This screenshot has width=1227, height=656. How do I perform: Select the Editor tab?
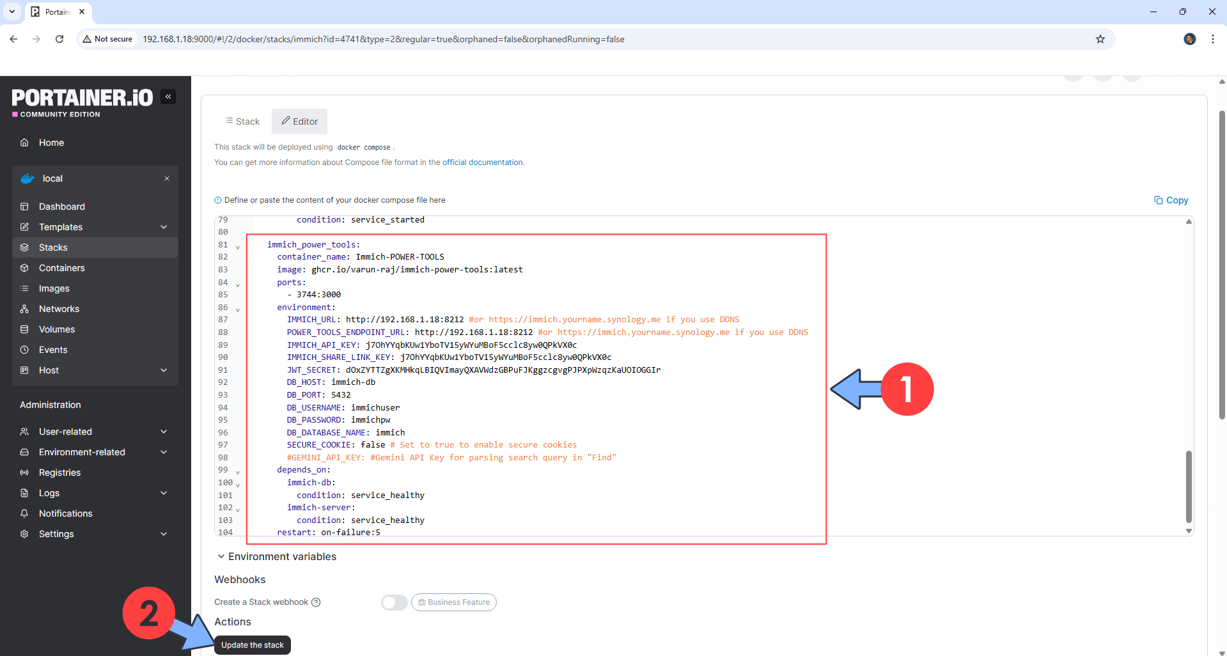click(299, 121)
